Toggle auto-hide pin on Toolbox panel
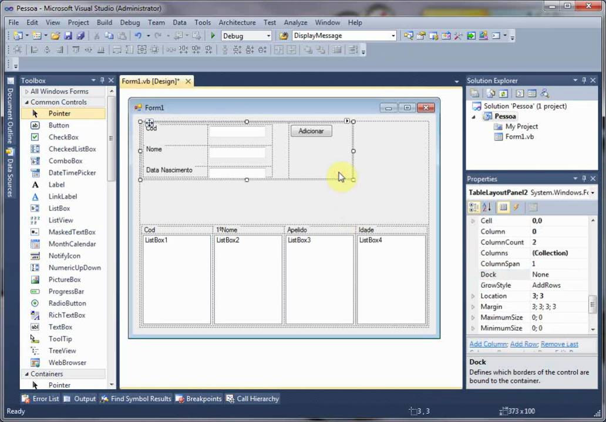The height and width of the screenshot is (422, 606). coord(102,80)
